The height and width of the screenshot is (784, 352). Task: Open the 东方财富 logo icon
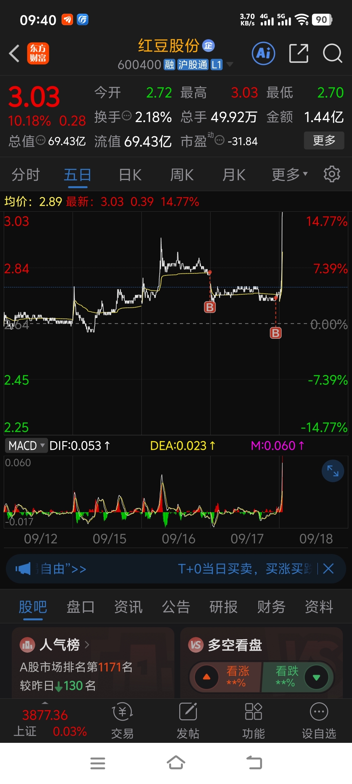38,53
